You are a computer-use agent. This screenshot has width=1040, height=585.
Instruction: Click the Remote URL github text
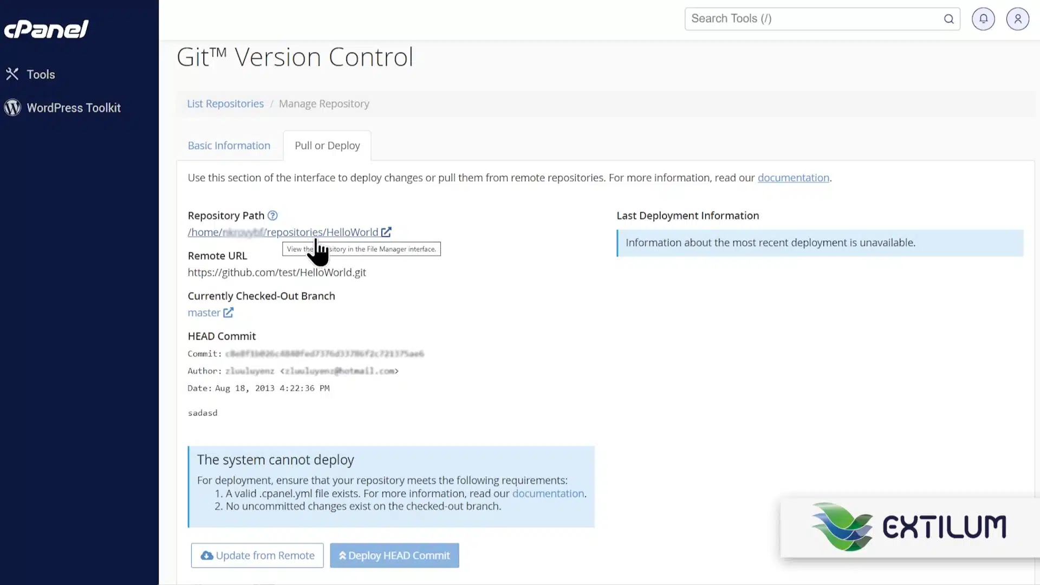click(x=277, y=272)
